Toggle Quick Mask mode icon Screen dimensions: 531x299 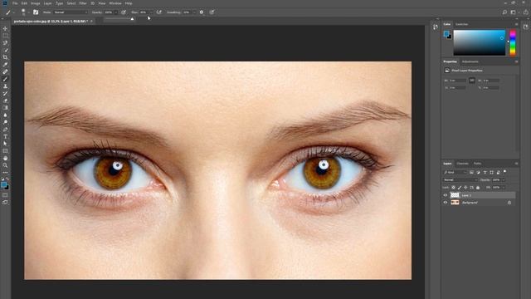tap(5, 195)
